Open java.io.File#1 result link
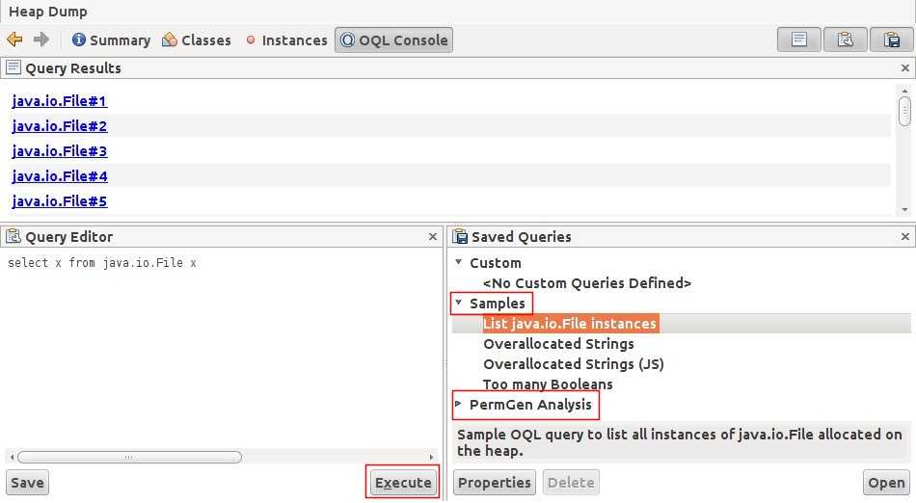Screen dimensions: 916x503 60,101
